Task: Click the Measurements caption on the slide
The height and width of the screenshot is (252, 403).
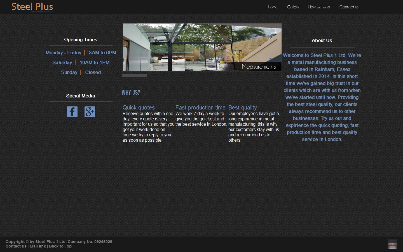Action: tap(259, 67)
